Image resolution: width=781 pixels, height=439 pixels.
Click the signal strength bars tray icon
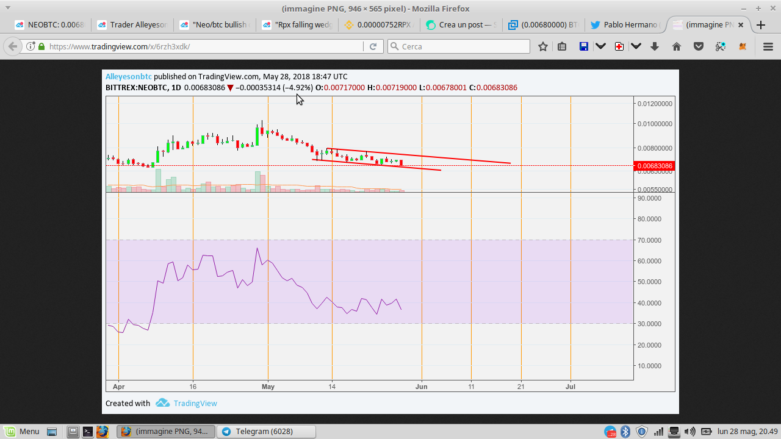(x=658, y=432)
